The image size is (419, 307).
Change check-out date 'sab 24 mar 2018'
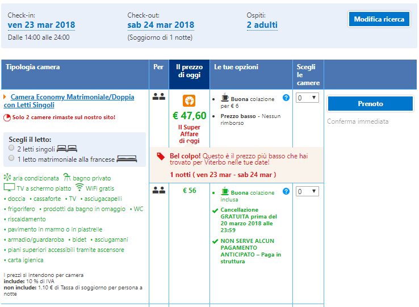click(161, 25)
